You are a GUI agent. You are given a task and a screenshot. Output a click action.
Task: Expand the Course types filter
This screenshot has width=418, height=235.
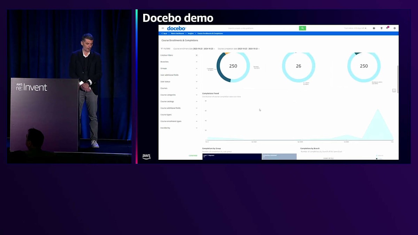click(179, 115)
